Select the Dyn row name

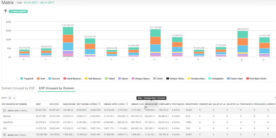(5, 128)
